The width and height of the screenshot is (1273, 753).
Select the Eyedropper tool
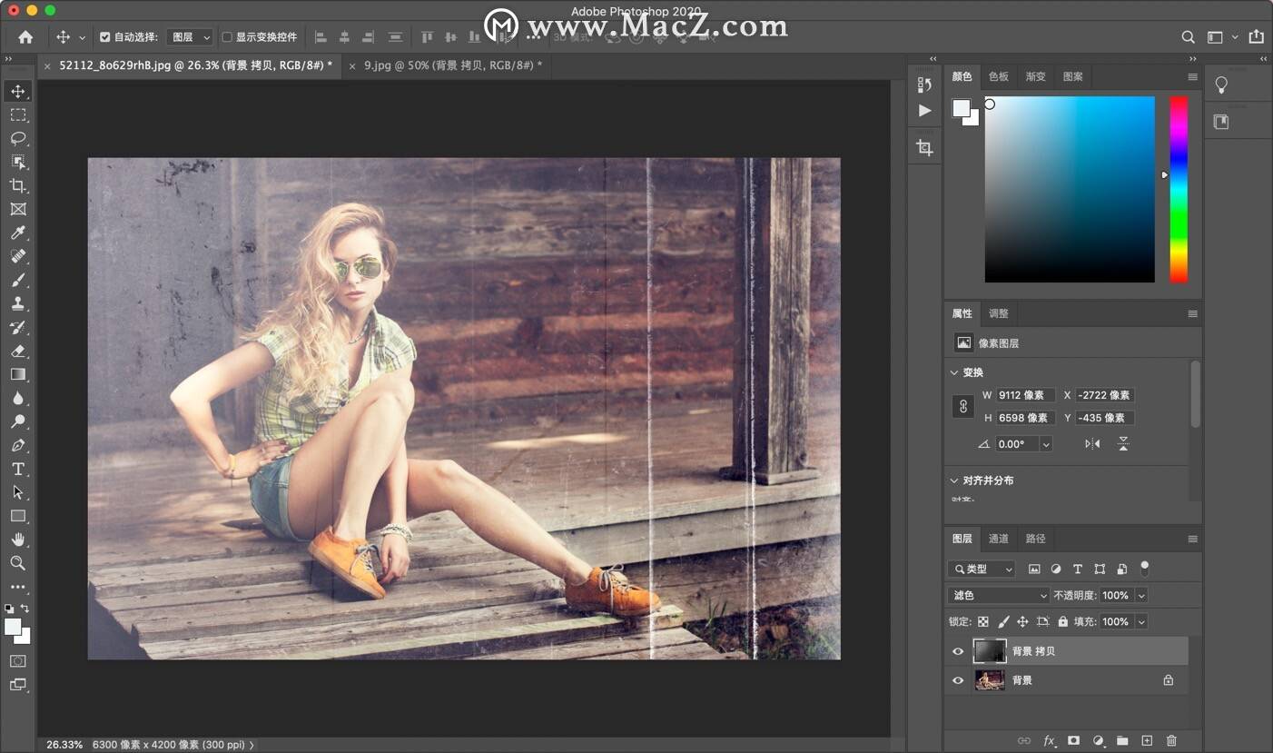[18, 233]
